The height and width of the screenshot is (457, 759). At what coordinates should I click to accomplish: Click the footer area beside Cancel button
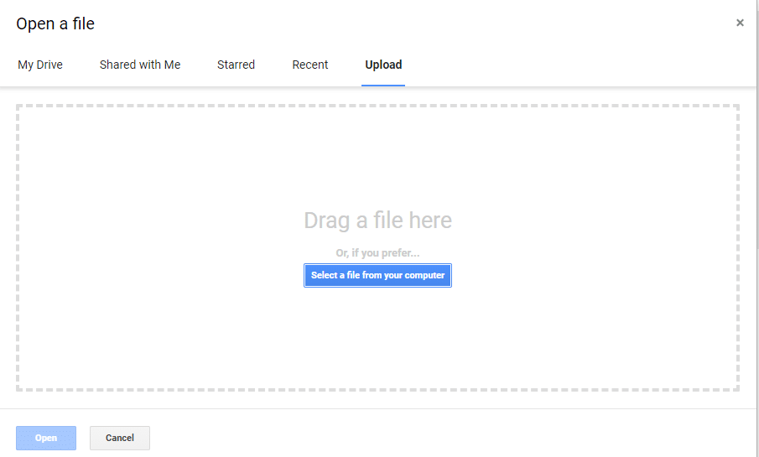click(x=435, y=438)
